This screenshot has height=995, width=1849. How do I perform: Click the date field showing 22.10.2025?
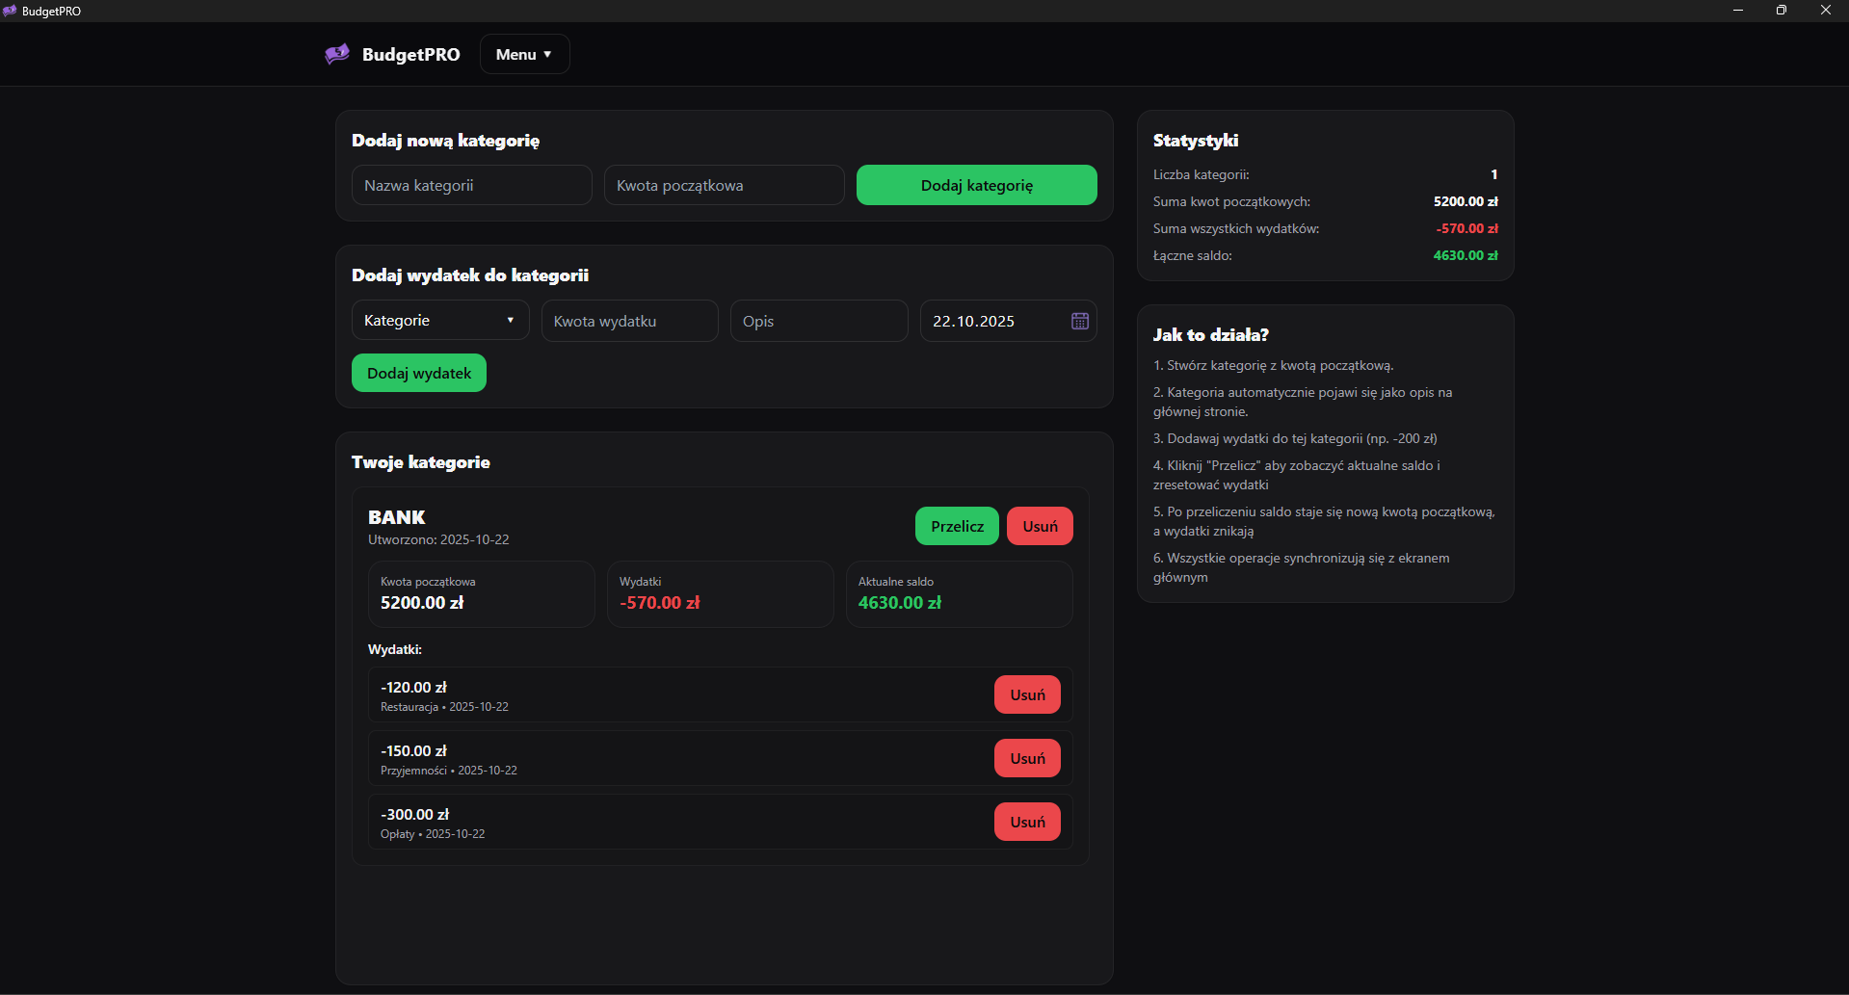point(992,321)
